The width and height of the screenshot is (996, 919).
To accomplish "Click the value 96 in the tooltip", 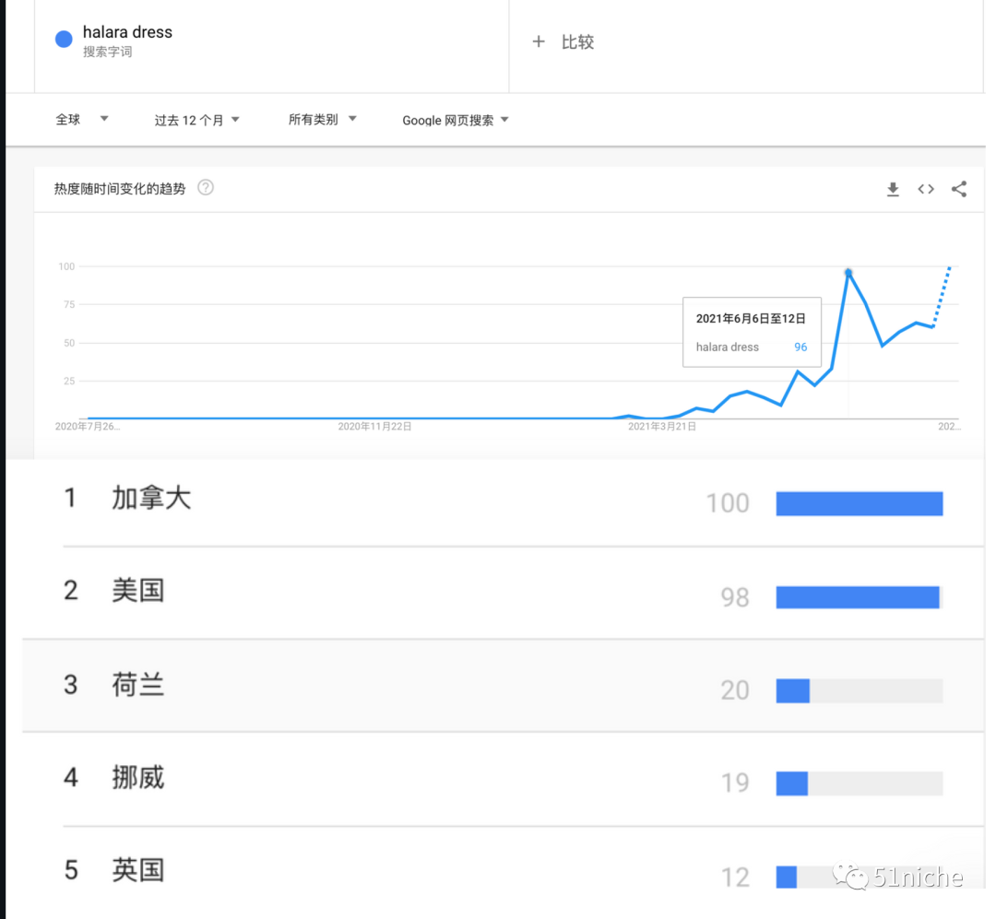I will point(800,347).
